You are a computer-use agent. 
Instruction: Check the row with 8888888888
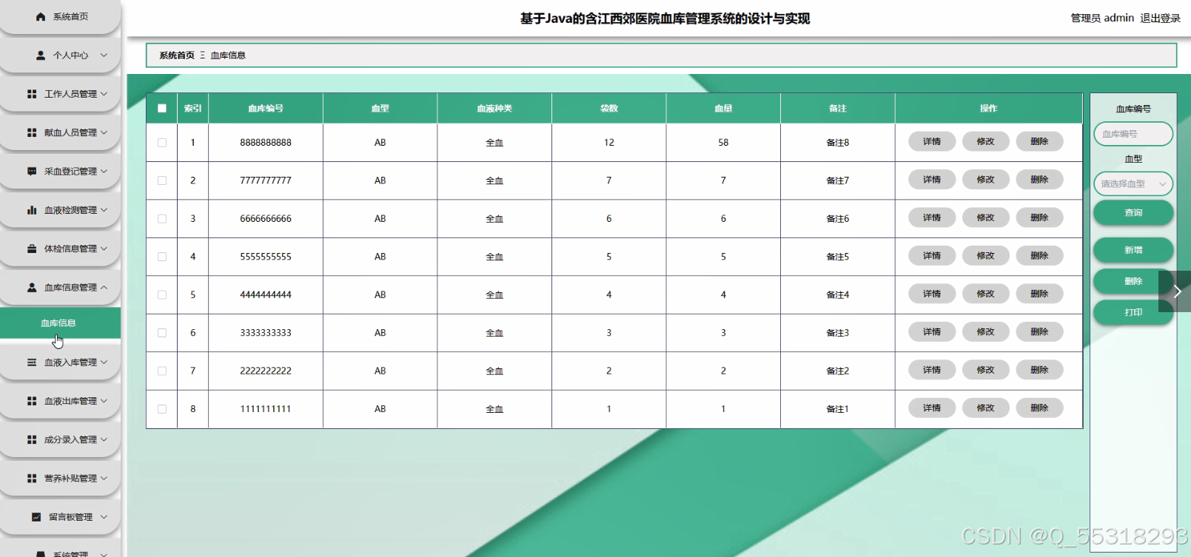[x=162, y=143]
